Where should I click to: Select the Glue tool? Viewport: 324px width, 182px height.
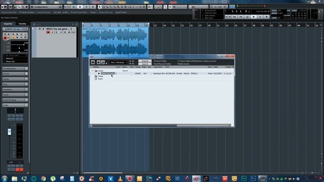111,7
